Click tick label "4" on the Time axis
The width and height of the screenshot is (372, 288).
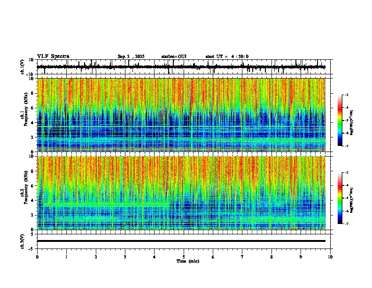coord(154,257)
